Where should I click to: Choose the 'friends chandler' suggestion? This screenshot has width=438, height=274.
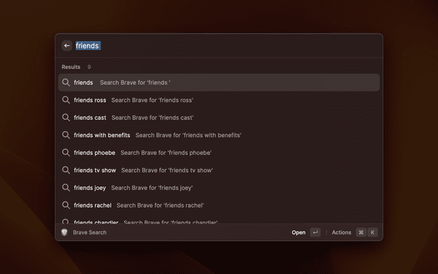(x=96, y=221)
